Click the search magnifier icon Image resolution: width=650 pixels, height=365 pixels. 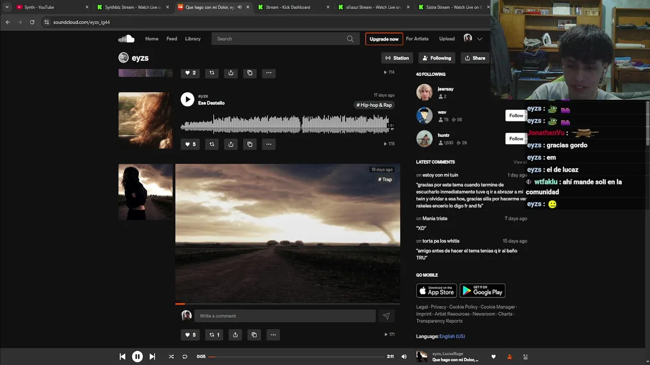click(x=350, y=39)
